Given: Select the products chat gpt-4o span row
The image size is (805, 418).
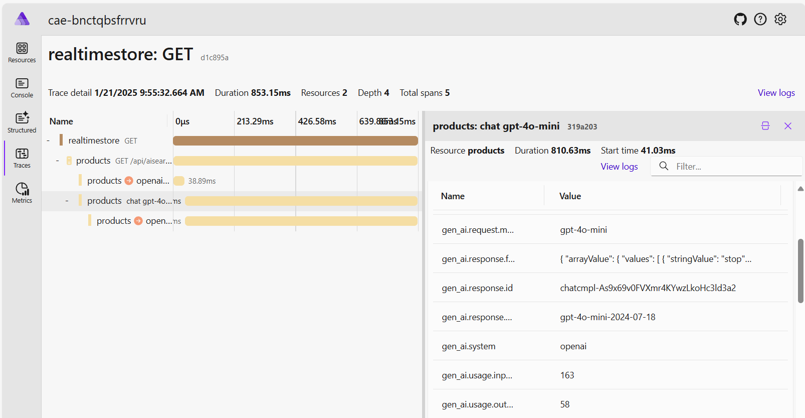Looking at the screenshot, I should (232, 201).
